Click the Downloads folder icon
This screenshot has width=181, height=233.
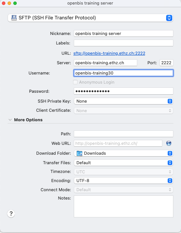pyautogui.click(x=79, y=153)
